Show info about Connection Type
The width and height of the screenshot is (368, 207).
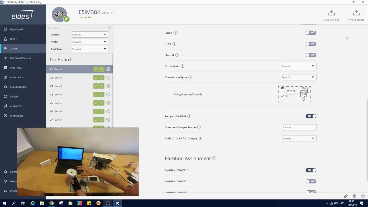[190, 77]
